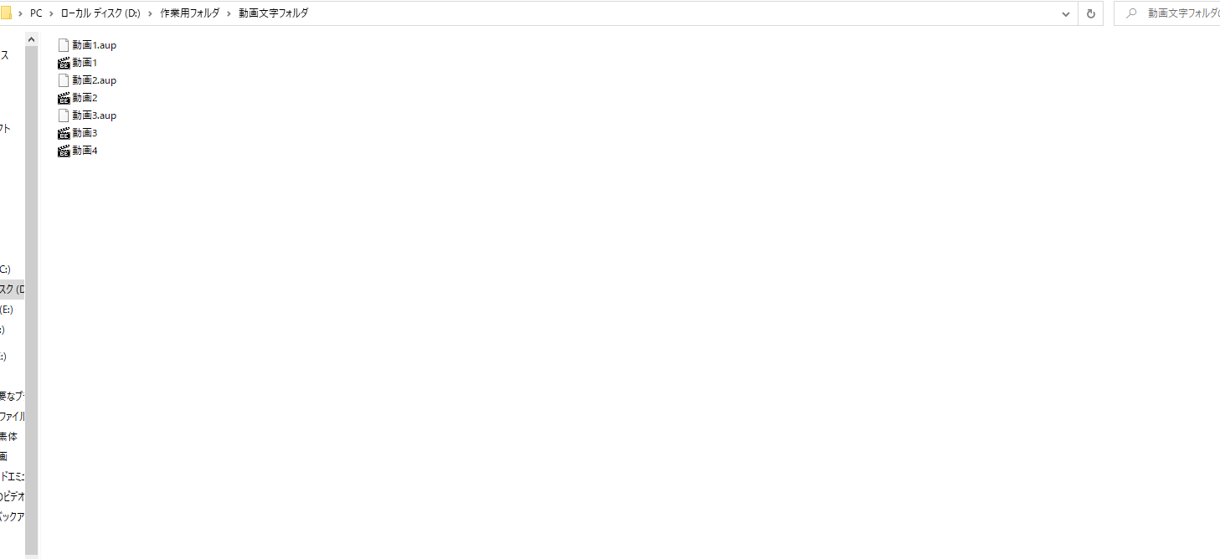The image size is (1220, 559).
Task: Select the 動画3.aup file icon
Action: tap(64, 115)
